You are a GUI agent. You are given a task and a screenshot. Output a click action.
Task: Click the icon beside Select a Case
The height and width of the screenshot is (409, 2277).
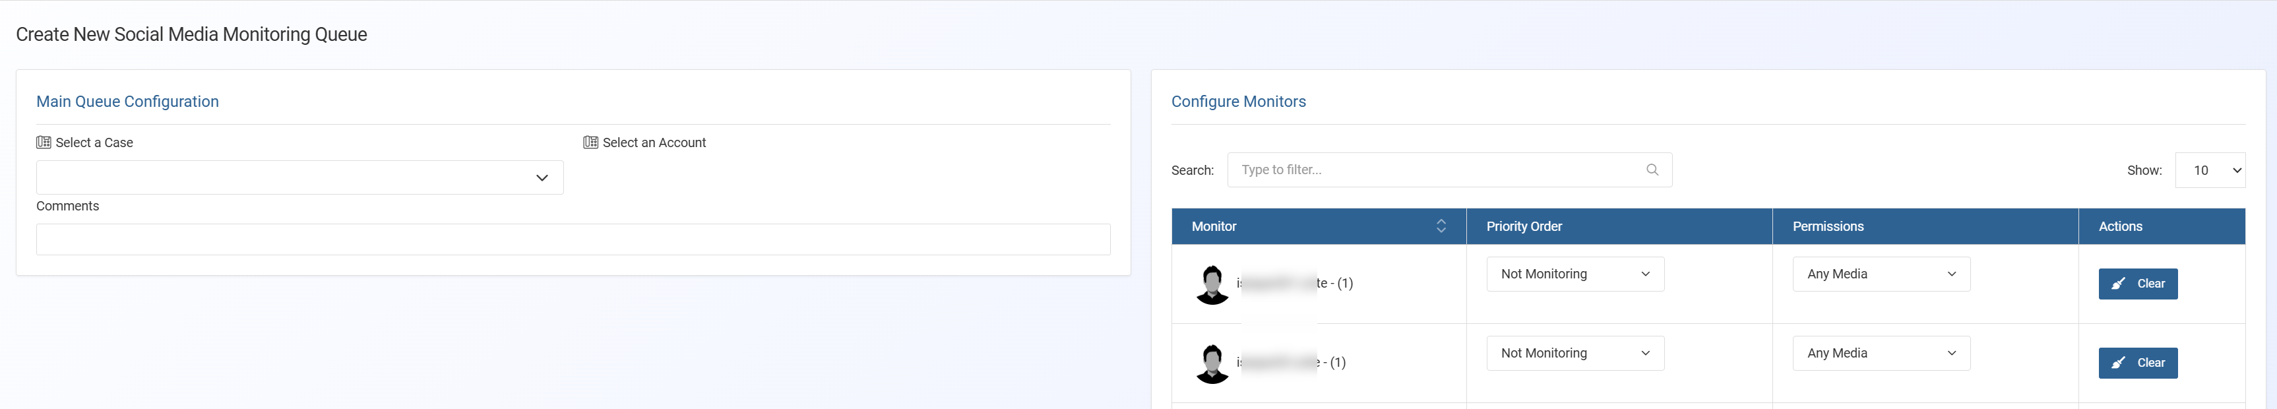click(44, 142)
